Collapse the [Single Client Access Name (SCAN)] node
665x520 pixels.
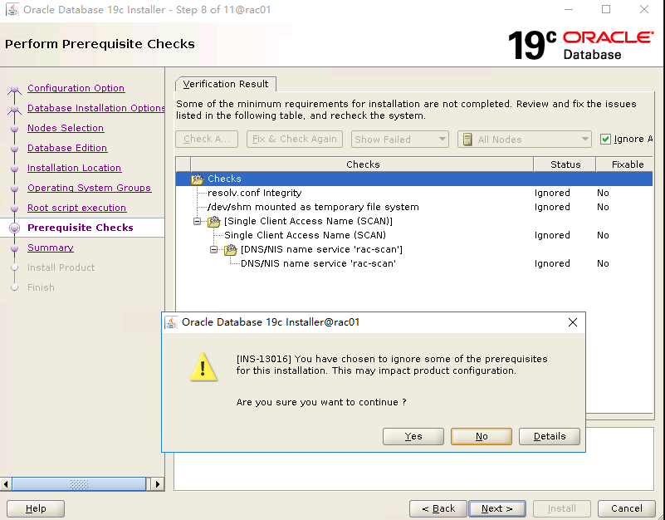pyautogui.click(x=198, y=221)
